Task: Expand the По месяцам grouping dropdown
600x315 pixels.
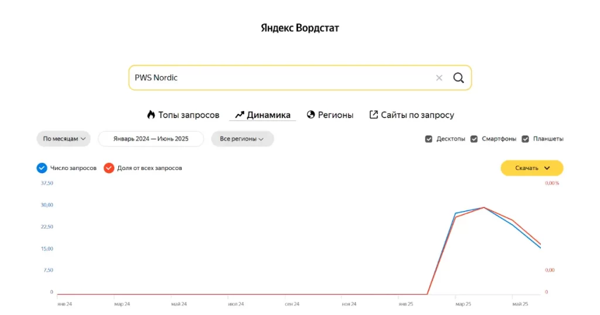Action: (63, 139)
